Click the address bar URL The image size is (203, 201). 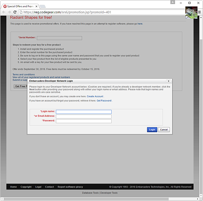click(67, 12)
